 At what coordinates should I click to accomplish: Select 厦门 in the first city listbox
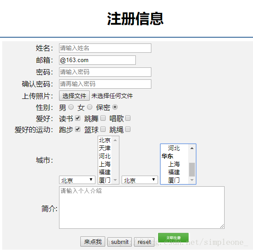point(105,180)
